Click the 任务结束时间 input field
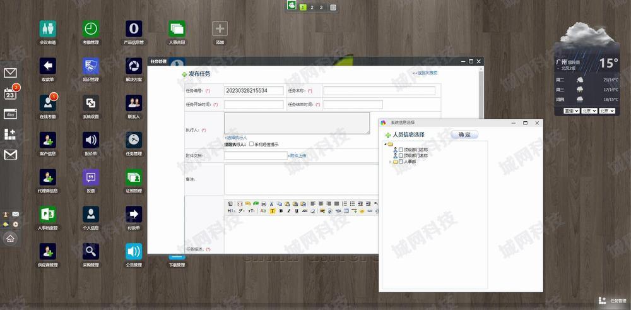631x310 pixels. (x=353, y=104)
